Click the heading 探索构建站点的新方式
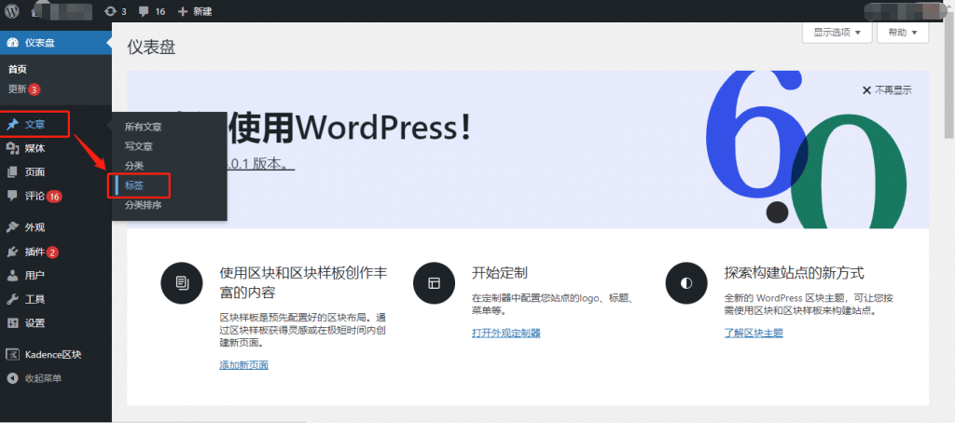955x423 pixels. (x=795, y=272)
